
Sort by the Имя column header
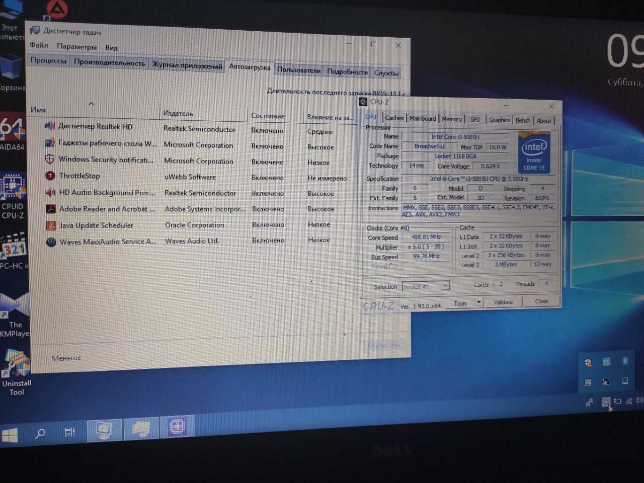pos(38,110)
